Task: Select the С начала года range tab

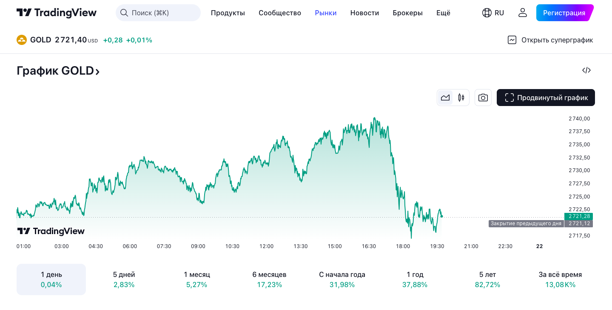Action: click(x=342, y=279)
